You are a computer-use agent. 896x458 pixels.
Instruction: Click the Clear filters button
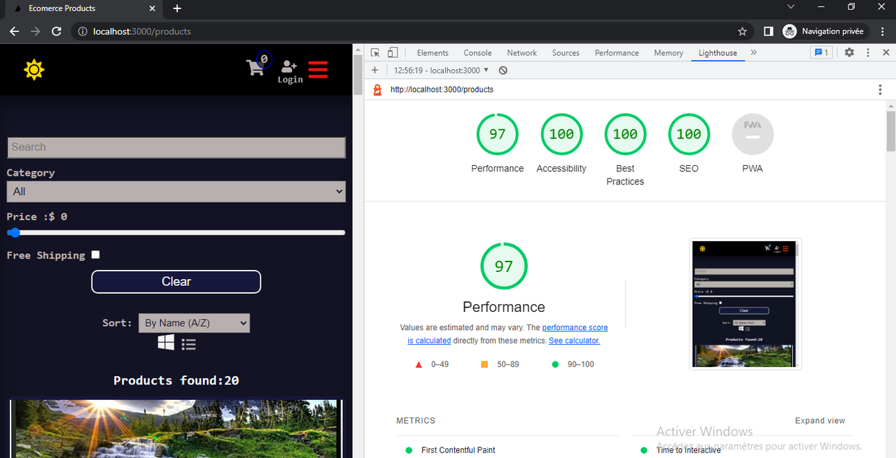tap(176, 282)
